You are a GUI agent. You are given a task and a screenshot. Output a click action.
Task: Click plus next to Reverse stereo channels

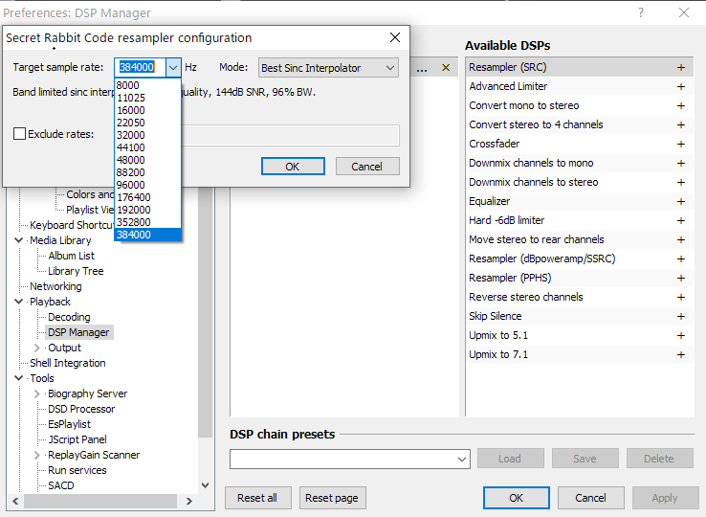click(x=681, y=297)
